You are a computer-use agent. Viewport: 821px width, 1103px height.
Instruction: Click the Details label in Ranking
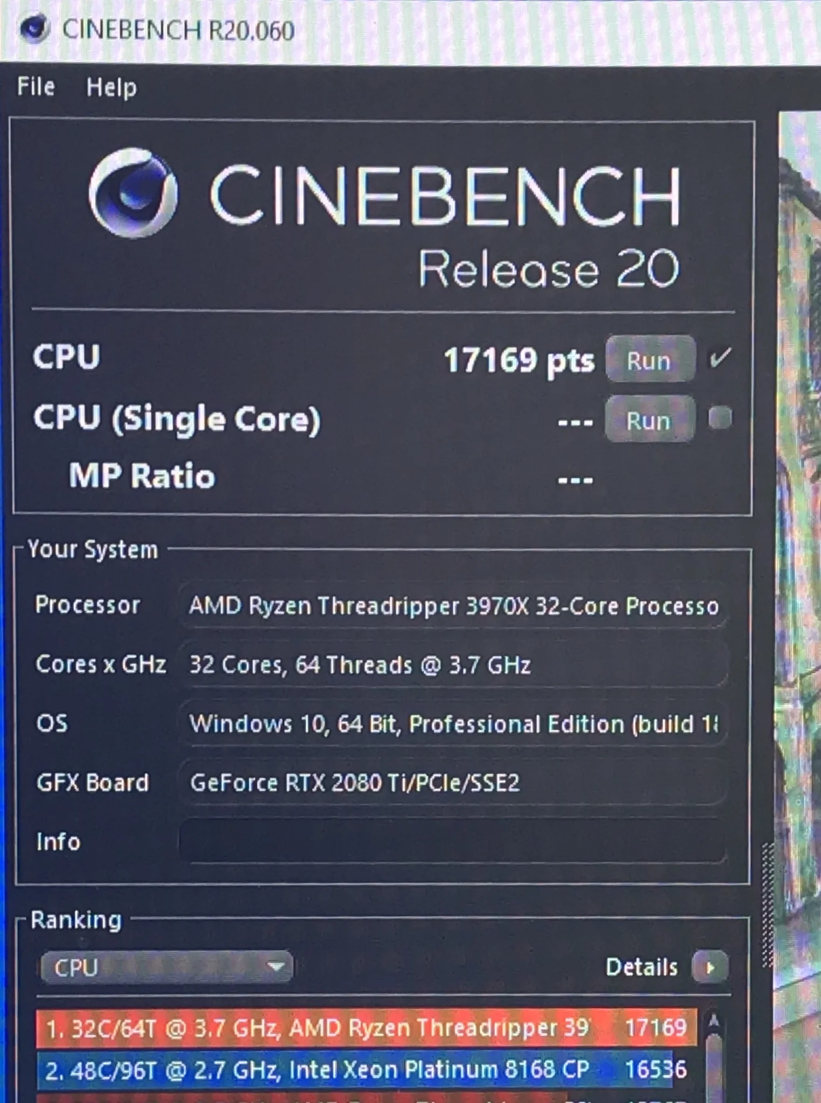pos(642,968)
